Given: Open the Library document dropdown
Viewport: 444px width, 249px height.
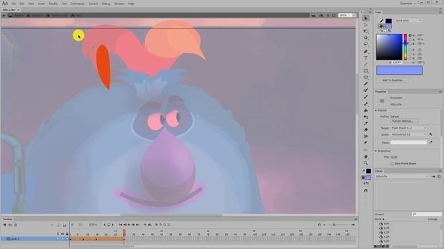Looking at the screenshot, I should (402, 176).
